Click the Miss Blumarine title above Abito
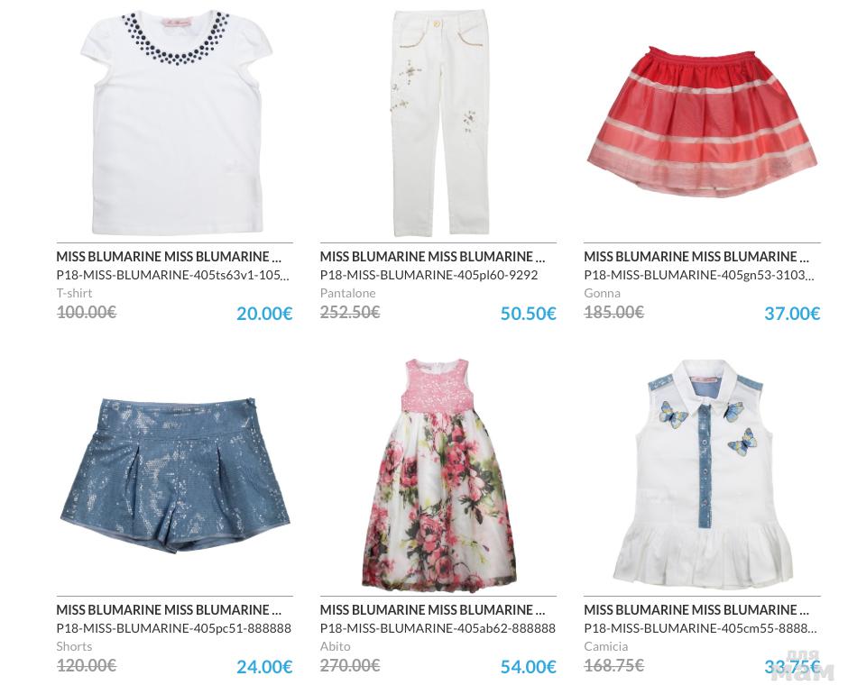 [x=433, y=609]
